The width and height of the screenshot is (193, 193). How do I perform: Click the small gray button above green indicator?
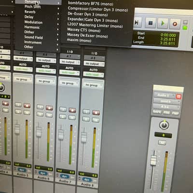point(185,22)
